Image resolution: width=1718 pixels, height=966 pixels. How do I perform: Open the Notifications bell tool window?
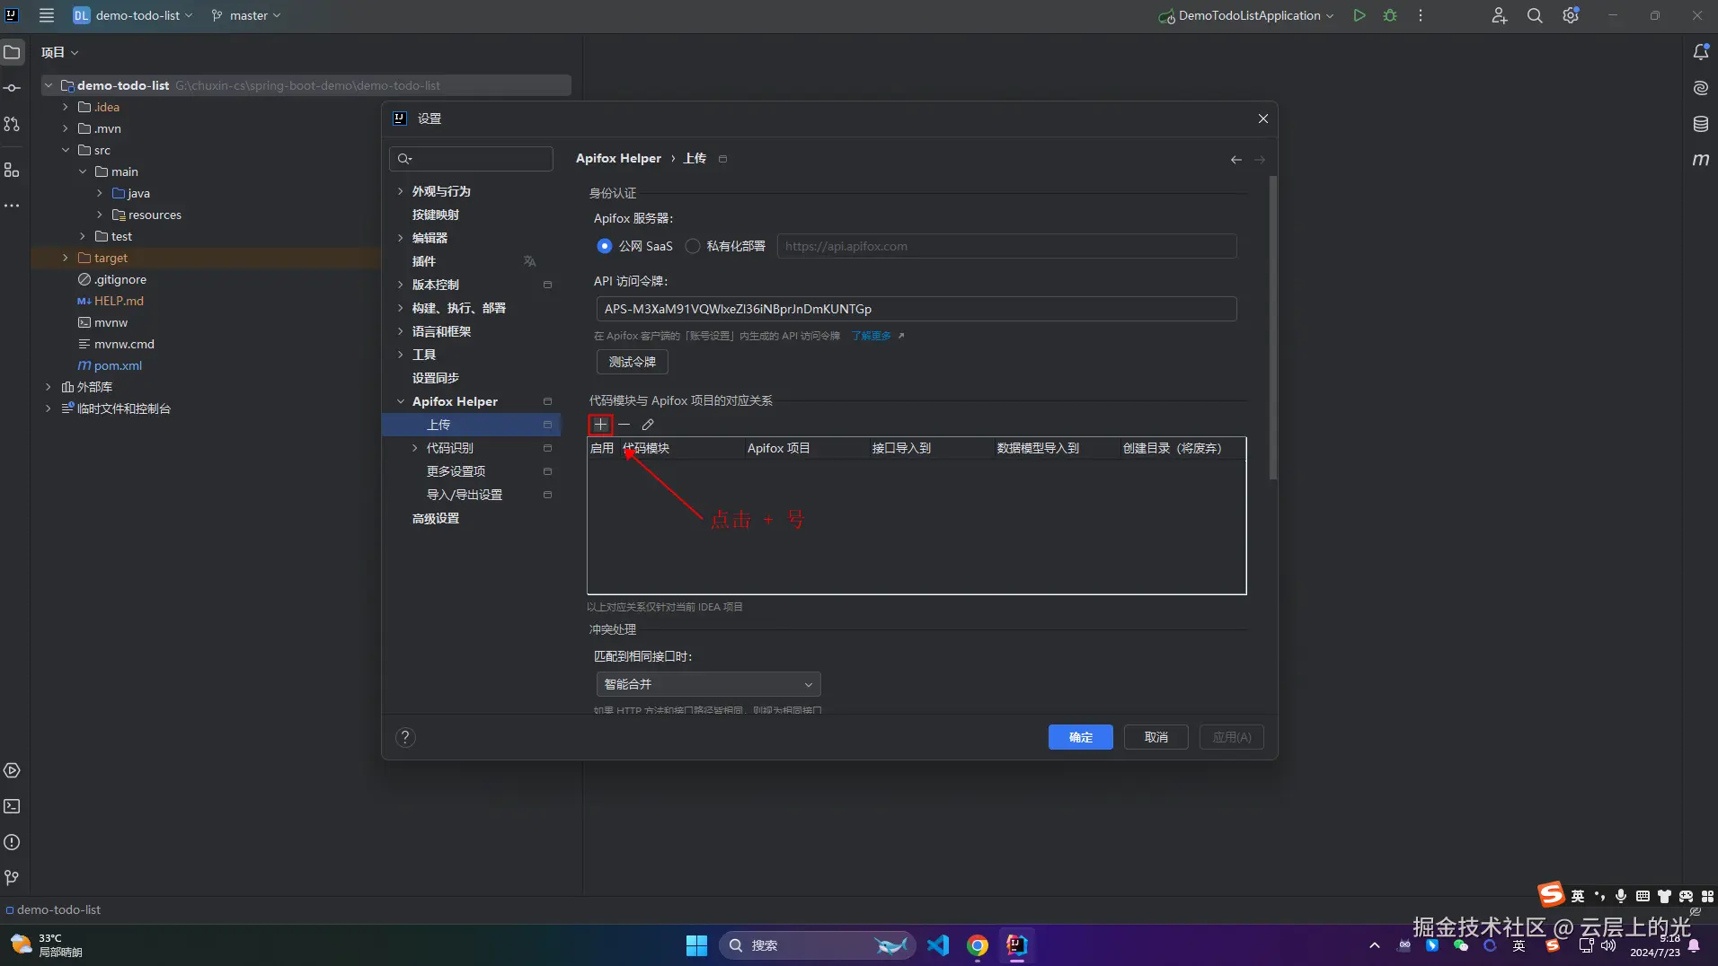pos(1701,52)
